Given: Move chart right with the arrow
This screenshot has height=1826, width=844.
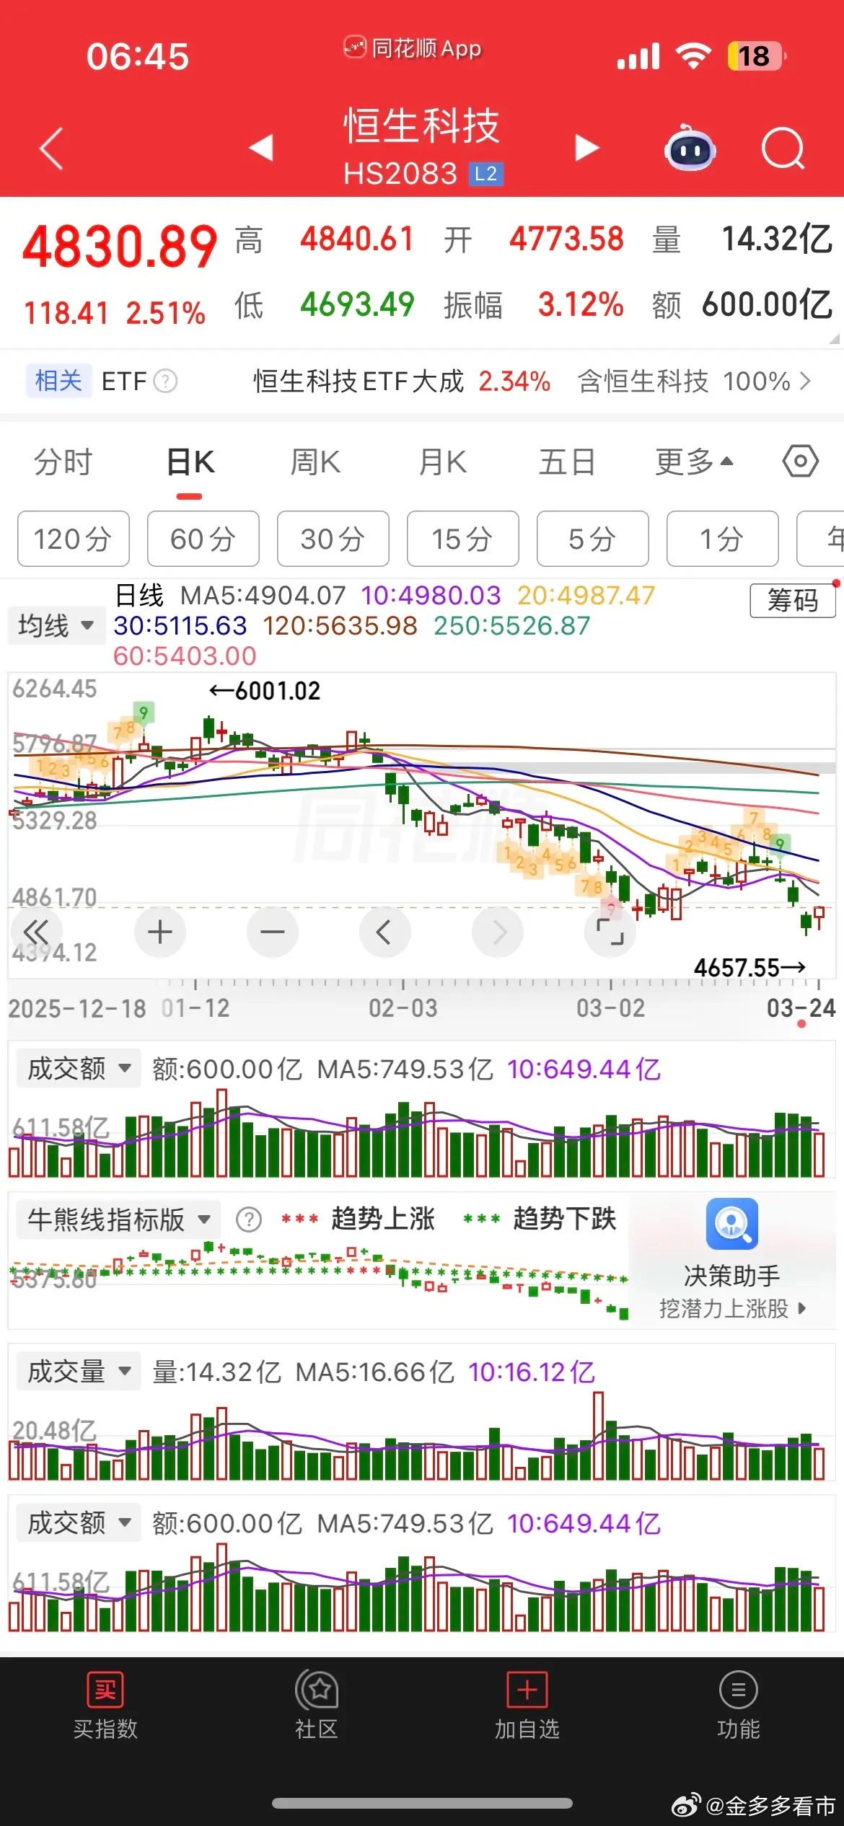Looking at the screenshot, I should click(498, 932).
